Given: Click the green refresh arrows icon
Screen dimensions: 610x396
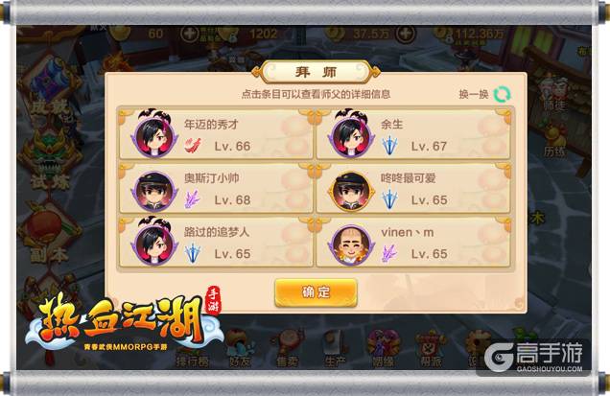Looking at the screenshot, I should pyautogui.click(x=502, y=94).
